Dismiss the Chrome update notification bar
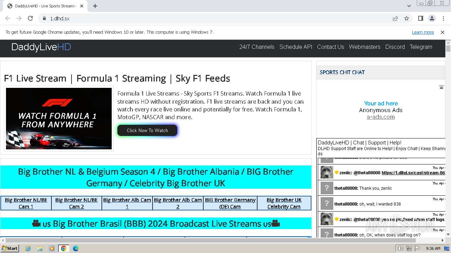Screen dimensions: 451x253 click(x=443, y=32)
